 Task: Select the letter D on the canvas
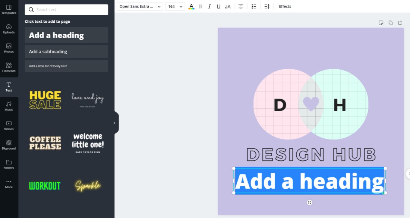pos(280,105)
